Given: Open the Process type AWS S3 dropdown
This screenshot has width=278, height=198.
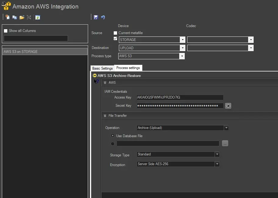Looking at the screenshot, I should point(182,56).
